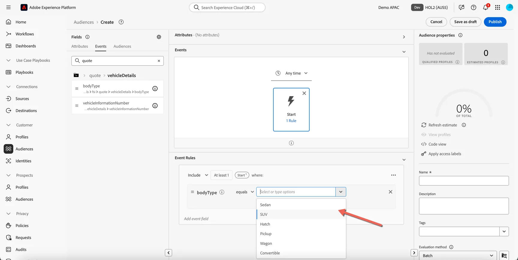Viewport: 518px width, 260px height.
Task: Choose Convertible in the dropdown list
Action: click(x=301, y=253)
